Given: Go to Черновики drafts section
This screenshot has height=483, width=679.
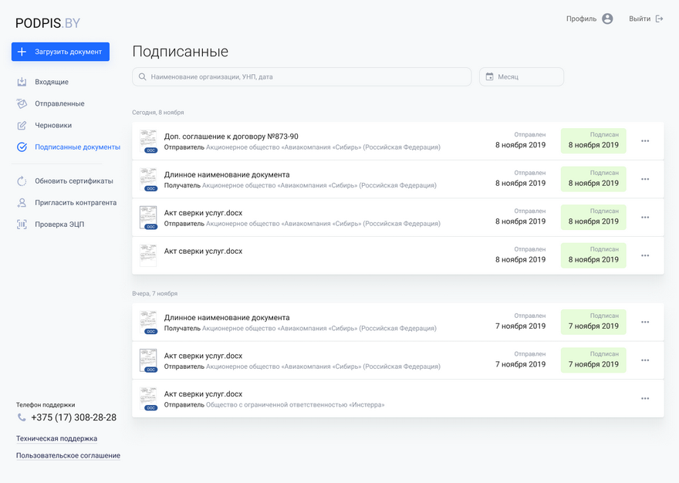Looking at the screenshot, I should click(x=53, y=125).
